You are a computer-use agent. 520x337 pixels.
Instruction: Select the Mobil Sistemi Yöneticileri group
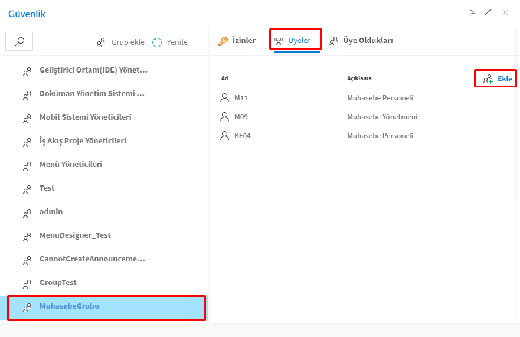(85, 117)
